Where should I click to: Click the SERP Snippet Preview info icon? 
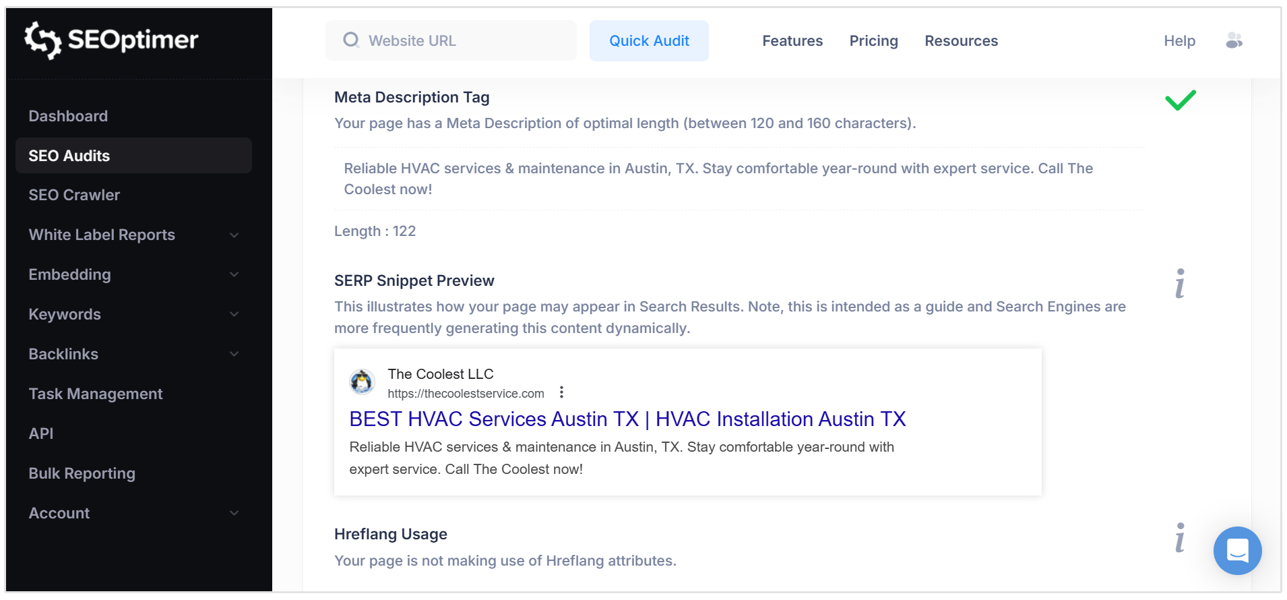click(x=1180, y=283)
